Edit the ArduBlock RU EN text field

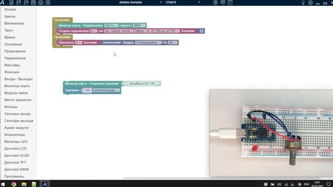tap(142, 84)
